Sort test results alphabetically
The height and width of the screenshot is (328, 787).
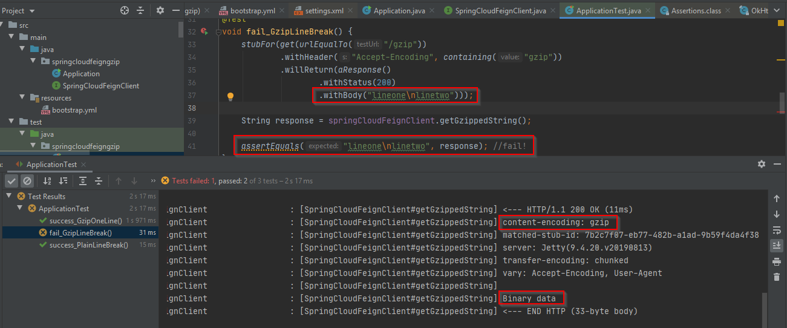pyautogui.click(x=47, y=181)
